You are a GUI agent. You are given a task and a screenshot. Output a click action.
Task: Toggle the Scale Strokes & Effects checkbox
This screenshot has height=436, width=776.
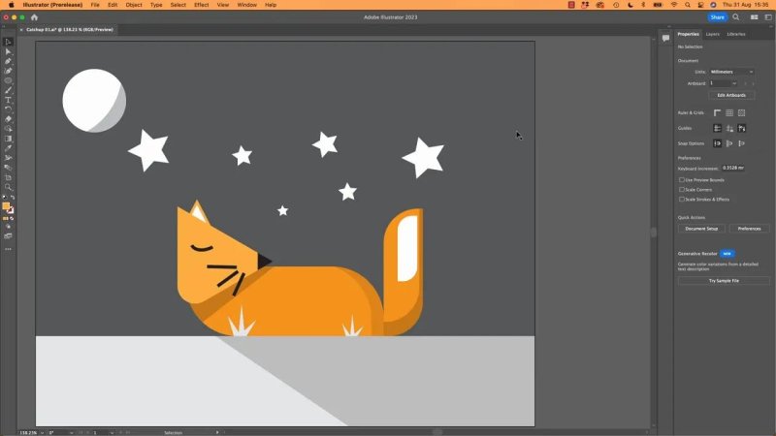(682, 200)
